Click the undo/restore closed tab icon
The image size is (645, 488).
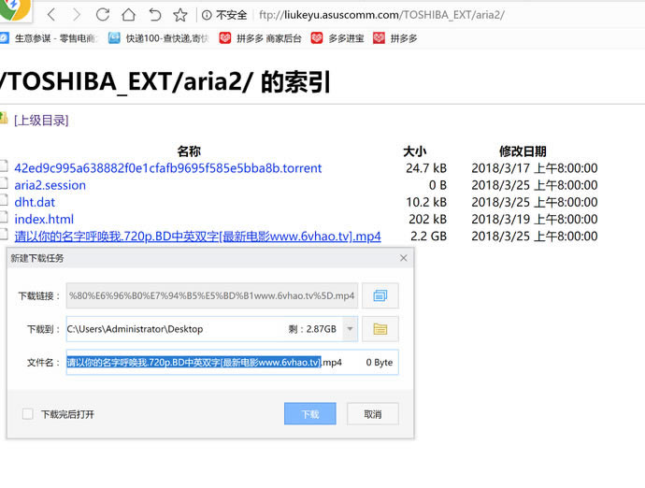[155, 15]
